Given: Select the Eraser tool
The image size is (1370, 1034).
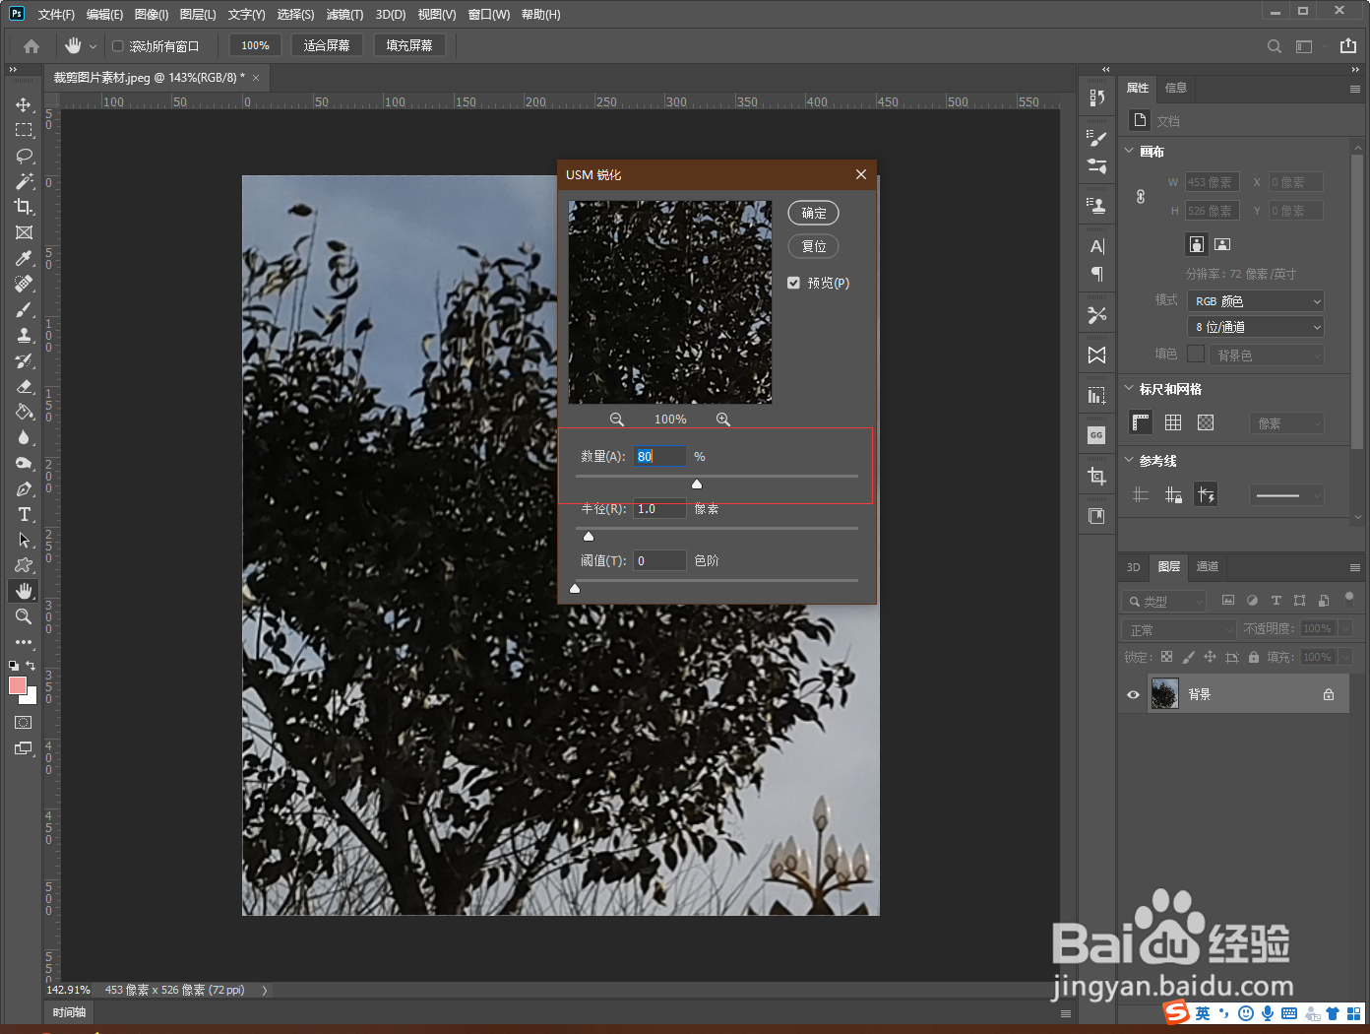Looking at the screenshot, I should pos(24,386).
